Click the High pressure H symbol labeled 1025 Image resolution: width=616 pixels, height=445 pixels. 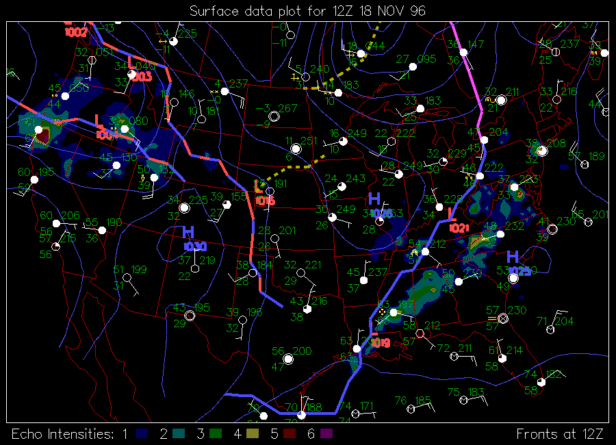[513, 257]
